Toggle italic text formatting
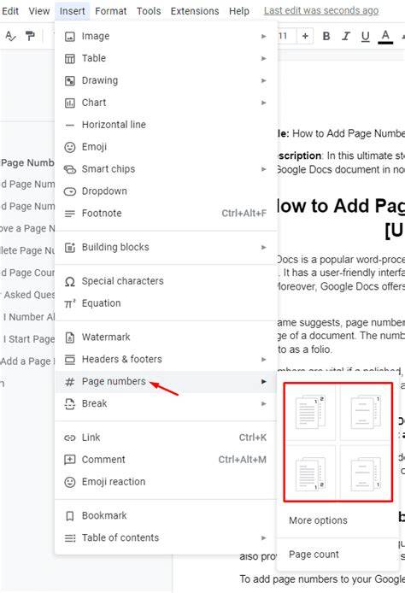This screenshot has width=405, height=593. point(346,36)
